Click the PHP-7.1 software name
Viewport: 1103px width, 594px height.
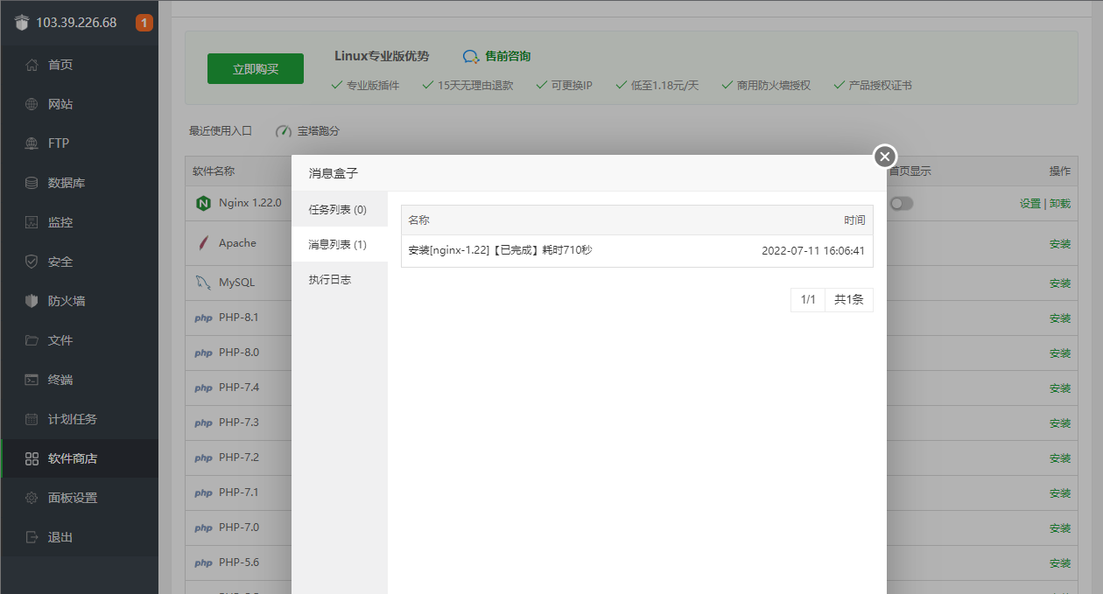point(239,493)
